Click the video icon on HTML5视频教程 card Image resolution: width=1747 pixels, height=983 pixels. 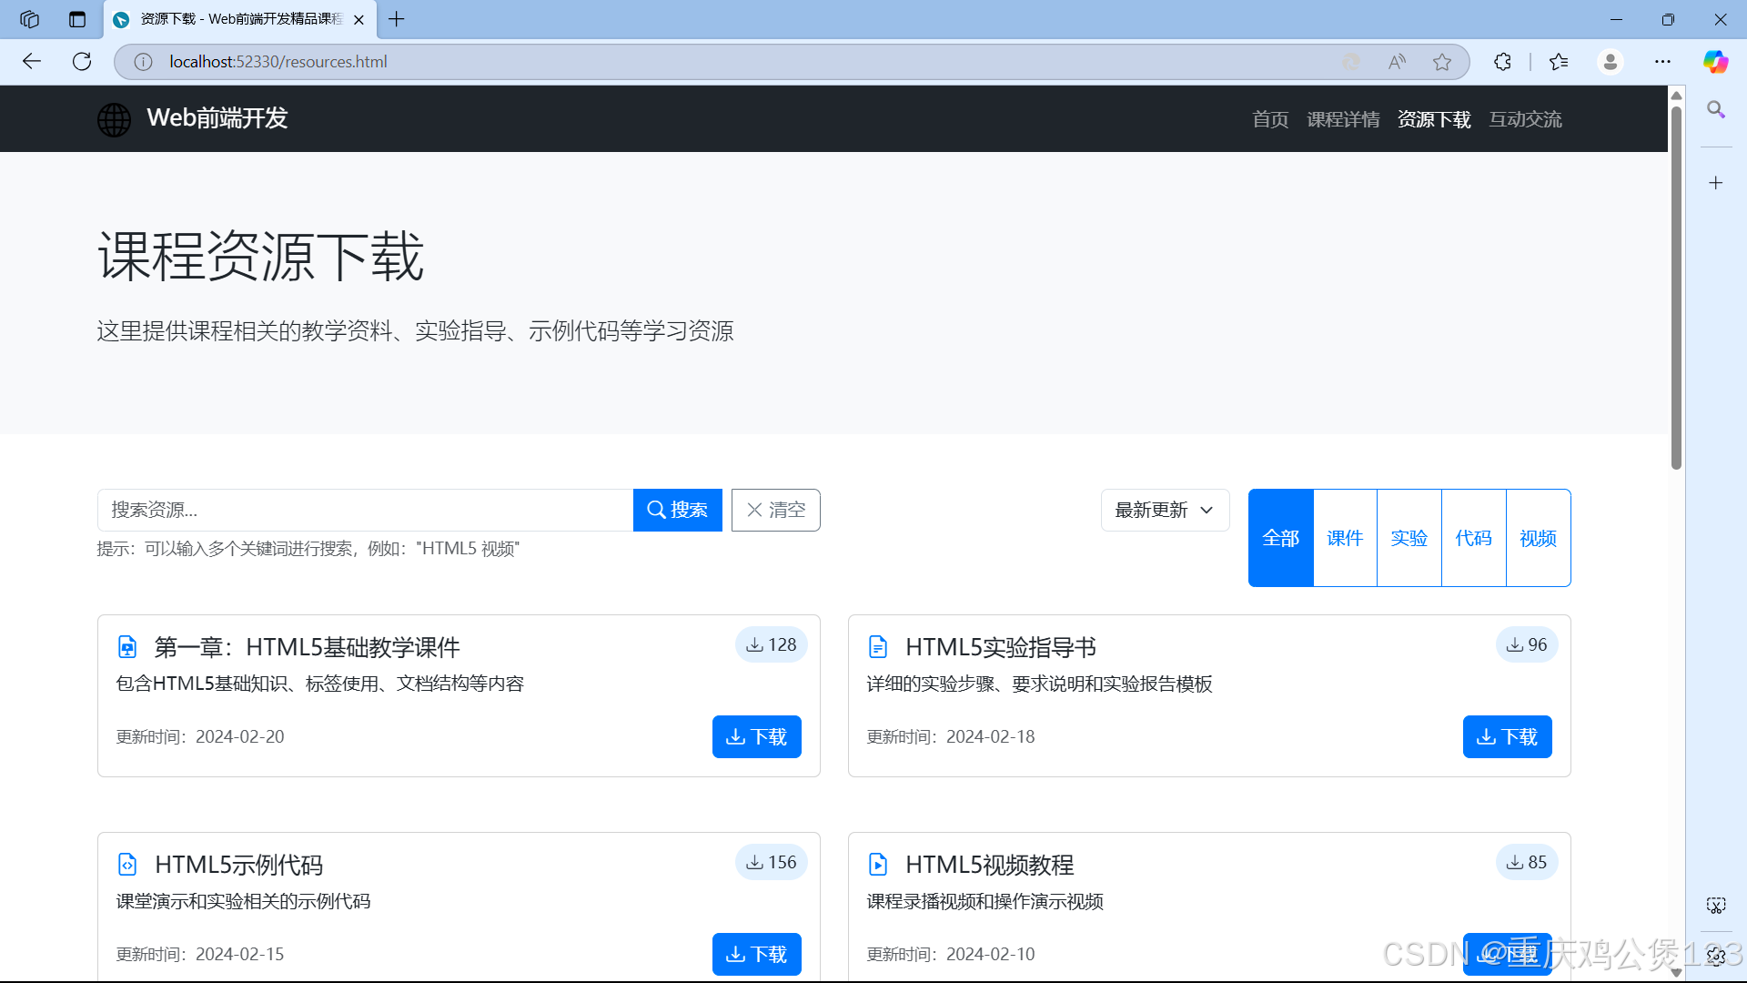pos(877,864)
